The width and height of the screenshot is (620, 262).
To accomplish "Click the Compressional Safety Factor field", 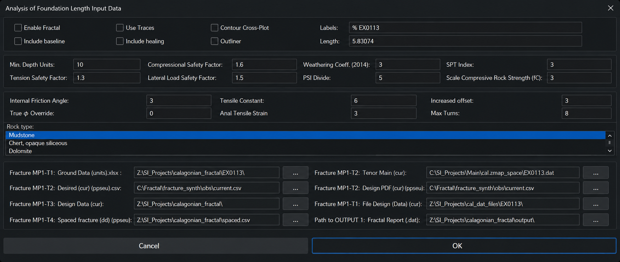I will point(264,65).
